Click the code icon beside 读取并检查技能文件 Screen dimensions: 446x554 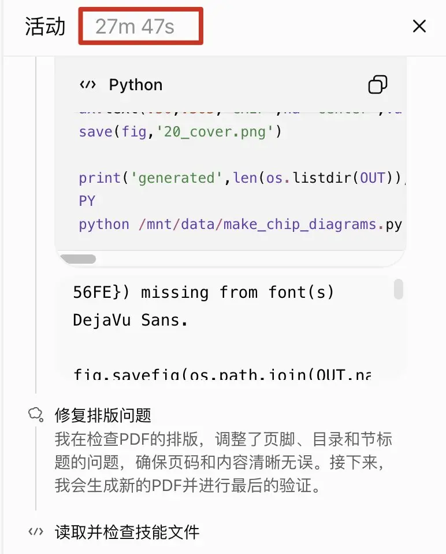tap(36, 532)
